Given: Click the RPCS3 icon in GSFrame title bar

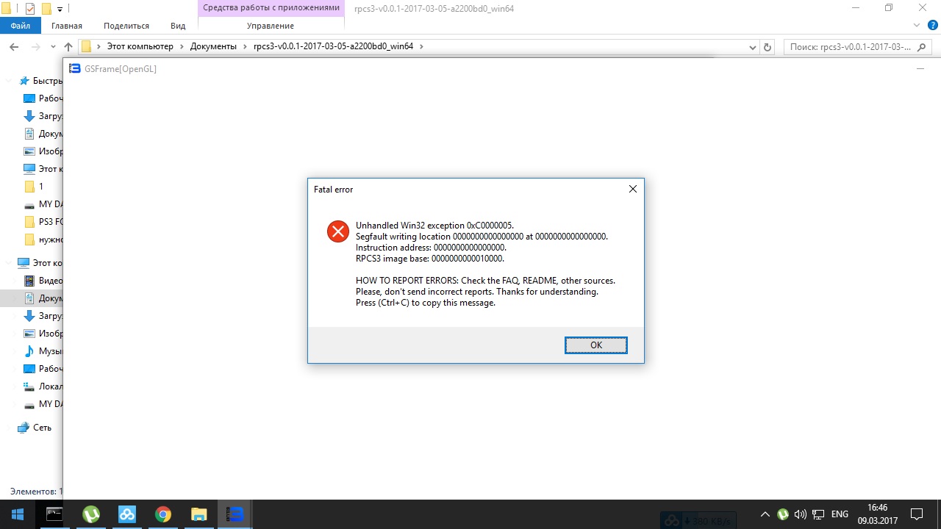Looking at the screenshot, I should [74, 68].
